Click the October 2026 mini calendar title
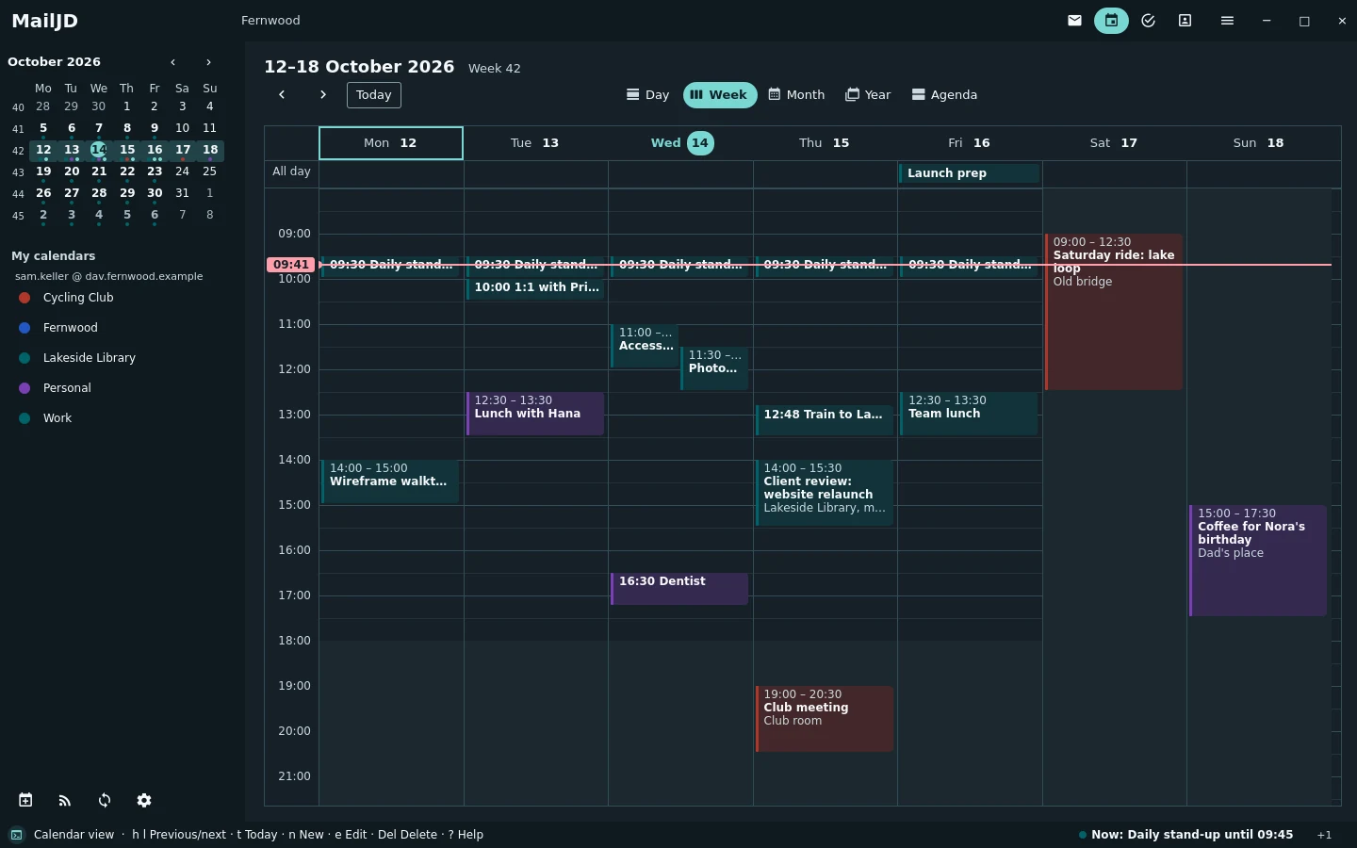Screen dimensions: 1357x848 point(54,62)
